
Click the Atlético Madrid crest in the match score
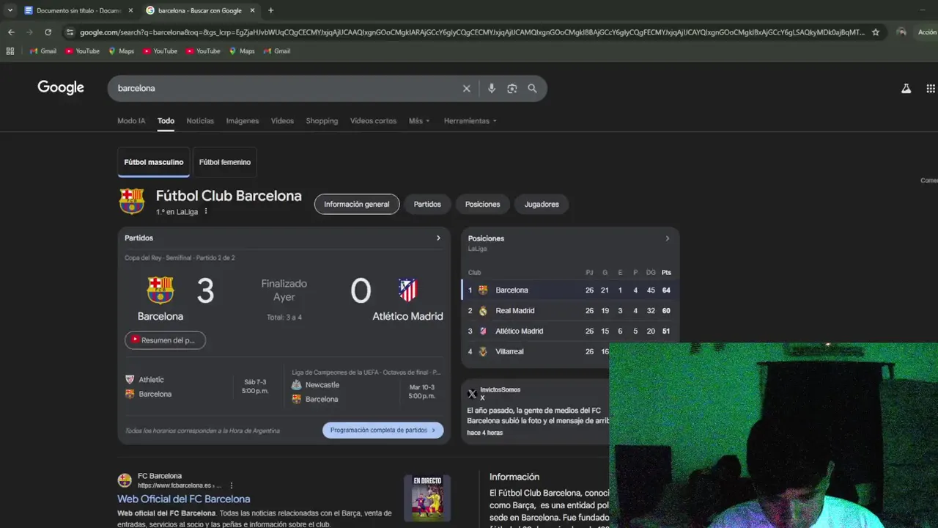click(x=407, y=290)
